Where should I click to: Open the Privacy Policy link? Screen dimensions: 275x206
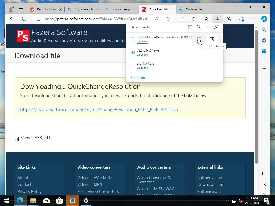[x=30, y=192]
